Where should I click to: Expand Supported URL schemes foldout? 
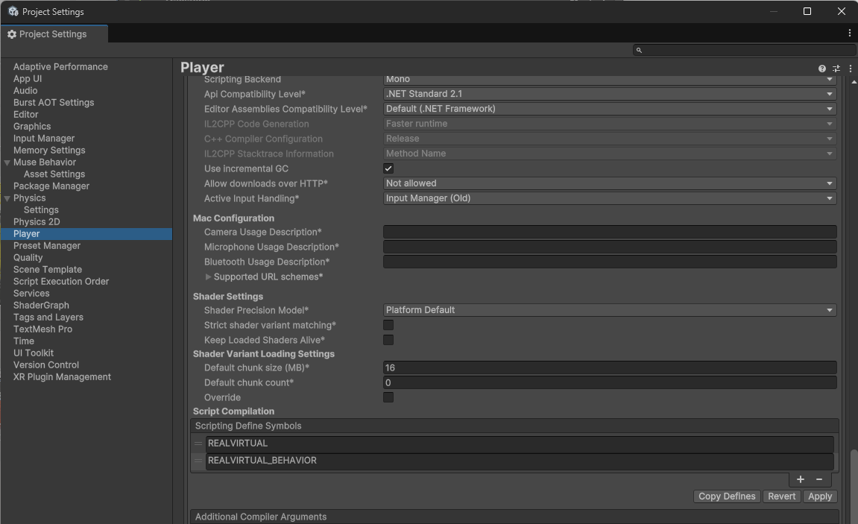[x=209, y=277]
